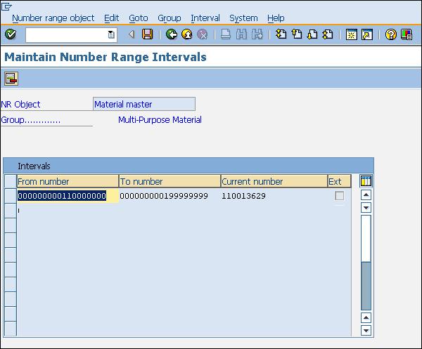422x349 pixels.
Task: Toggle the Ext checkbox for the interval
Action: (339, 196)
